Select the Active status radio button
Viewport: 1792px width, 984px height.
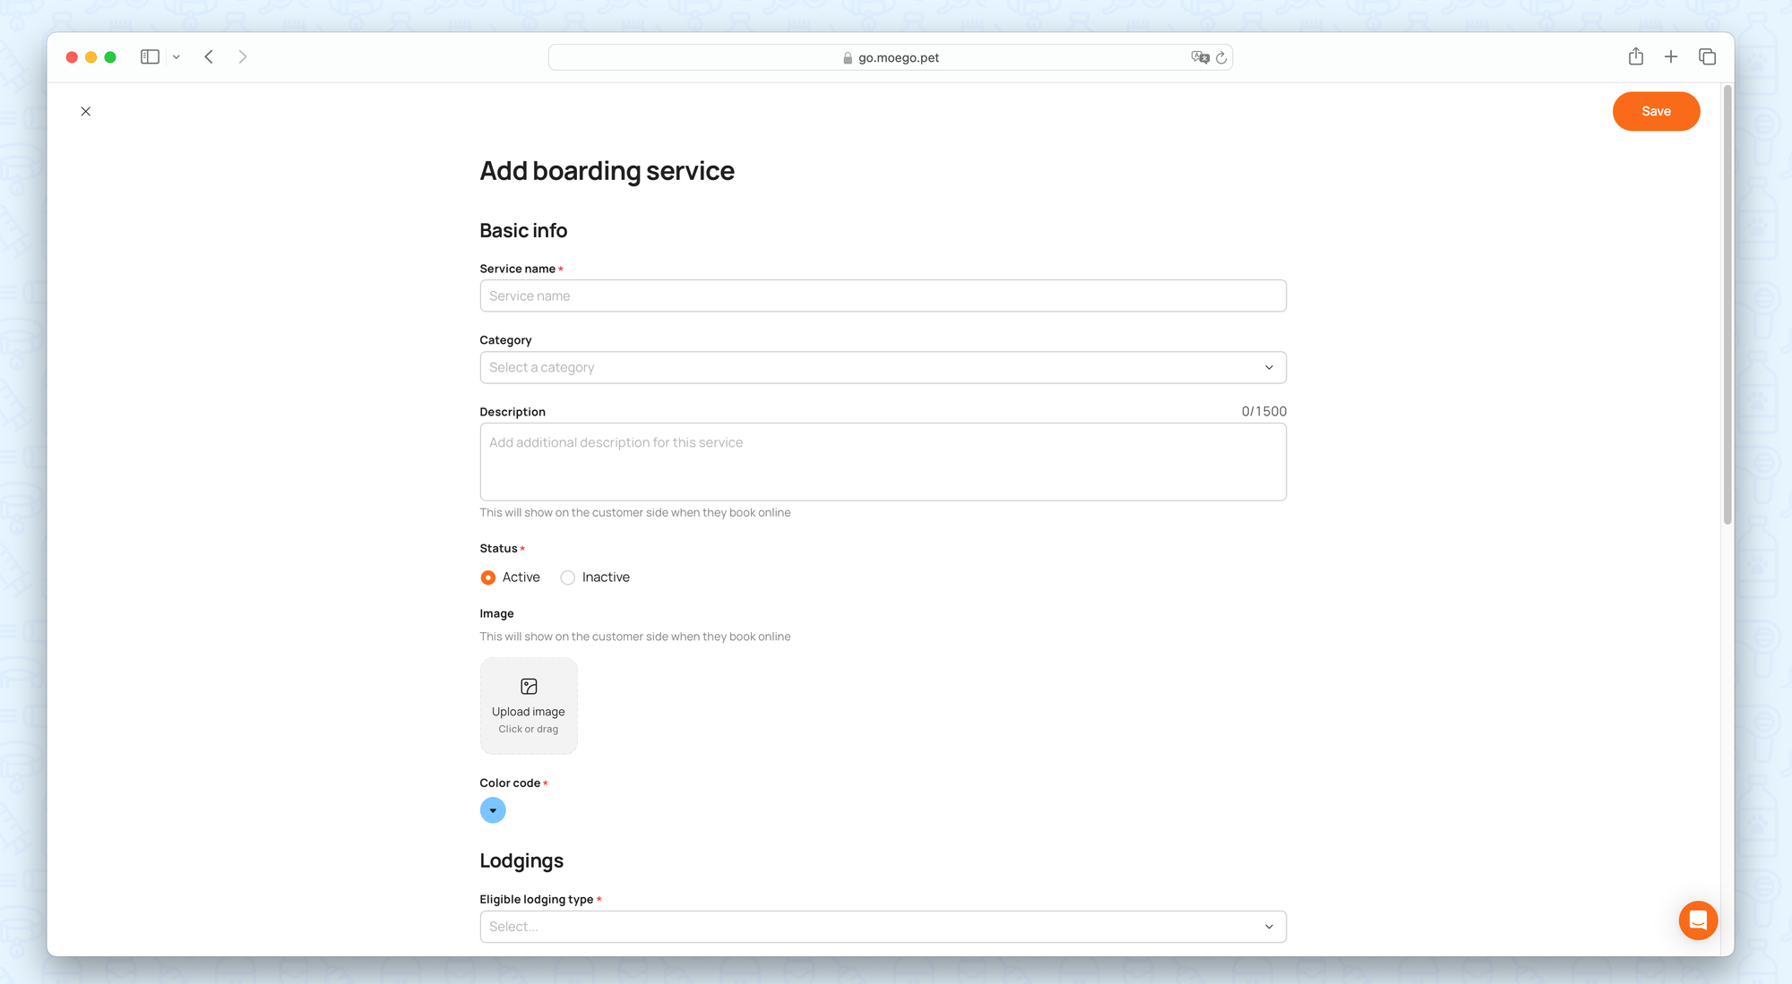(x=488, y=578)
